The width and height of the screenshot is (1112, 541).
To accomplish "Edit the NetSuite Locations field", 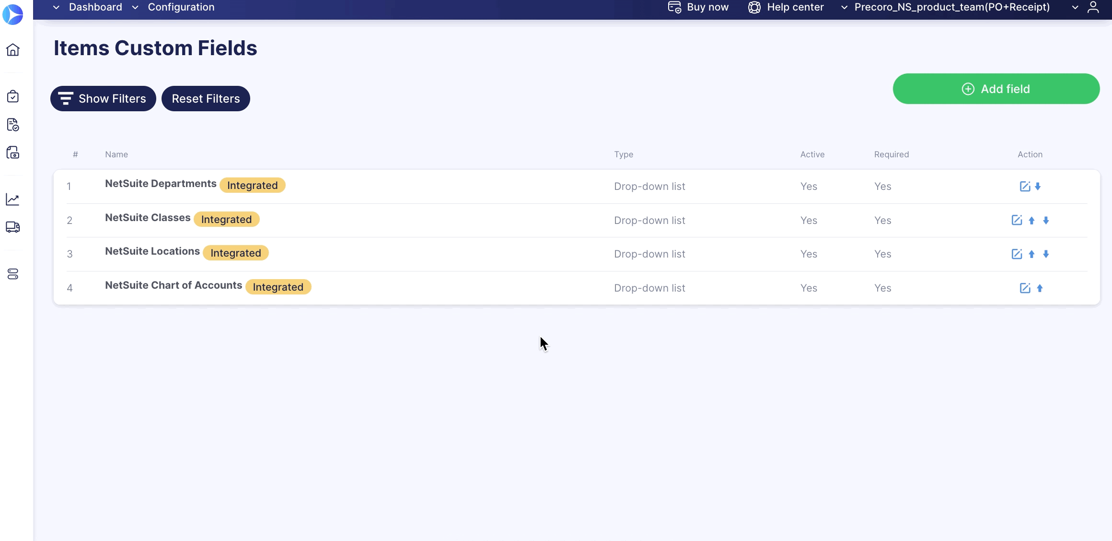I will (x=1017, y=254).
